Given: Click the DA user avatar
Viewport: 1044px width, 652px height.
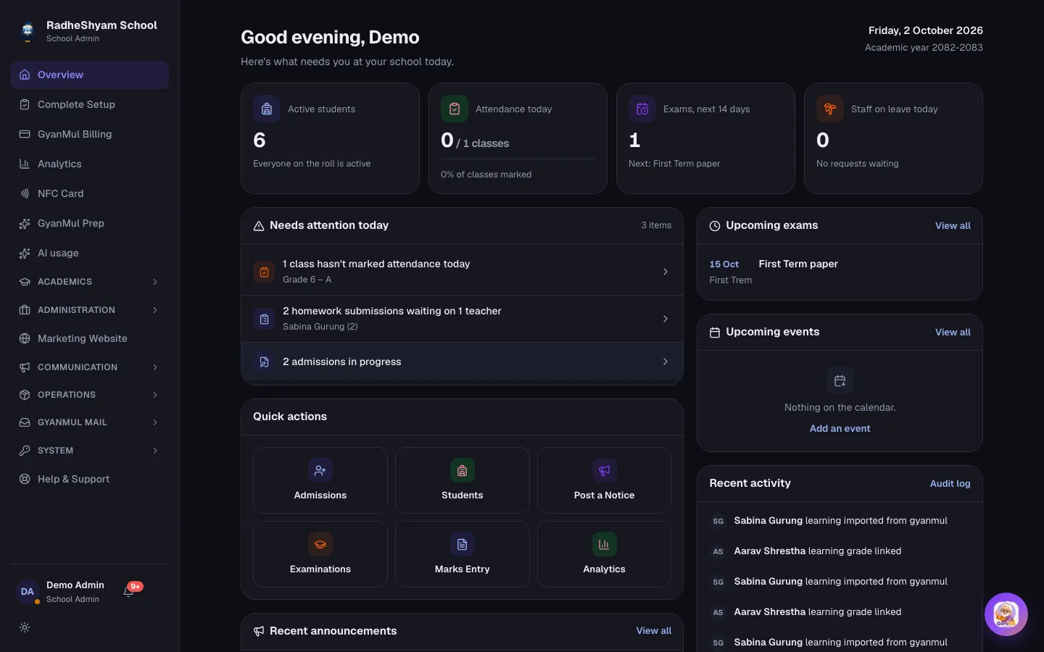Looking at the screenshot, I should pyautogui.click(x=28, y=592).
